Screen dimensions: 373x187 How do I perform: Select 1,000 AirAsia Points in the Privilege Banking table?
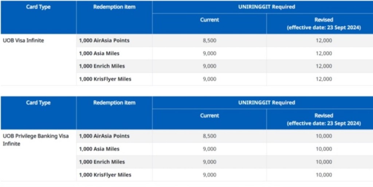pyautogui.click(x=104, y=136)
